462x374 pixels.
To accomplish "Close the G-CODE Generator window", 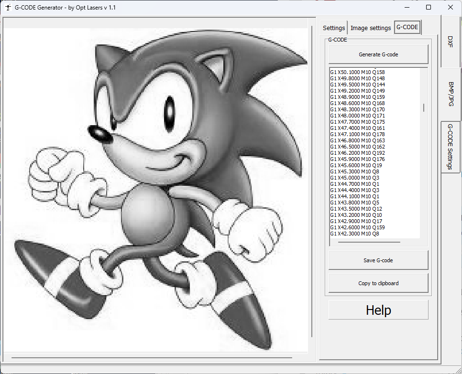I will tap(451, 7).
